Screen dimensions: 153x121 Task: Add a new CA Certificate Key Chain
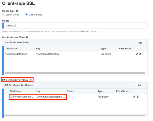click(140, 85)
